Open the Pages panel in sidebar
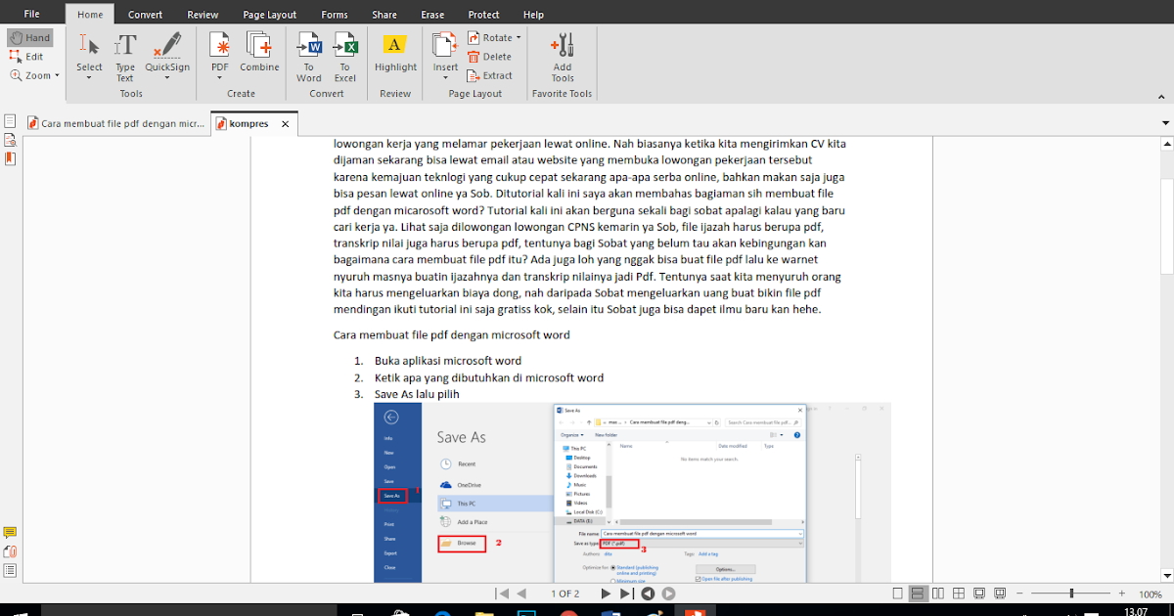 click(x=10, y=121)
